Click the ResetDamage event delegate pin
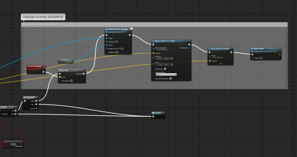 tap(44, 67)
